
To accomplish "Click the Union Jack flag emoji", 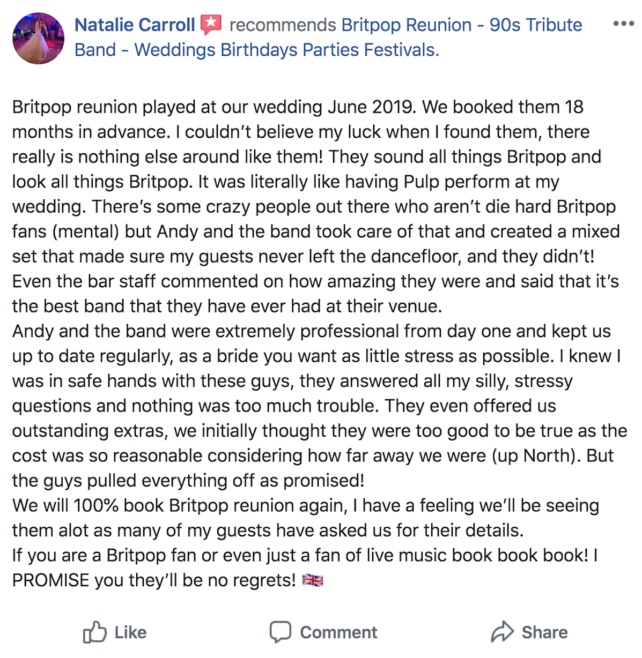I will point(313,580).
